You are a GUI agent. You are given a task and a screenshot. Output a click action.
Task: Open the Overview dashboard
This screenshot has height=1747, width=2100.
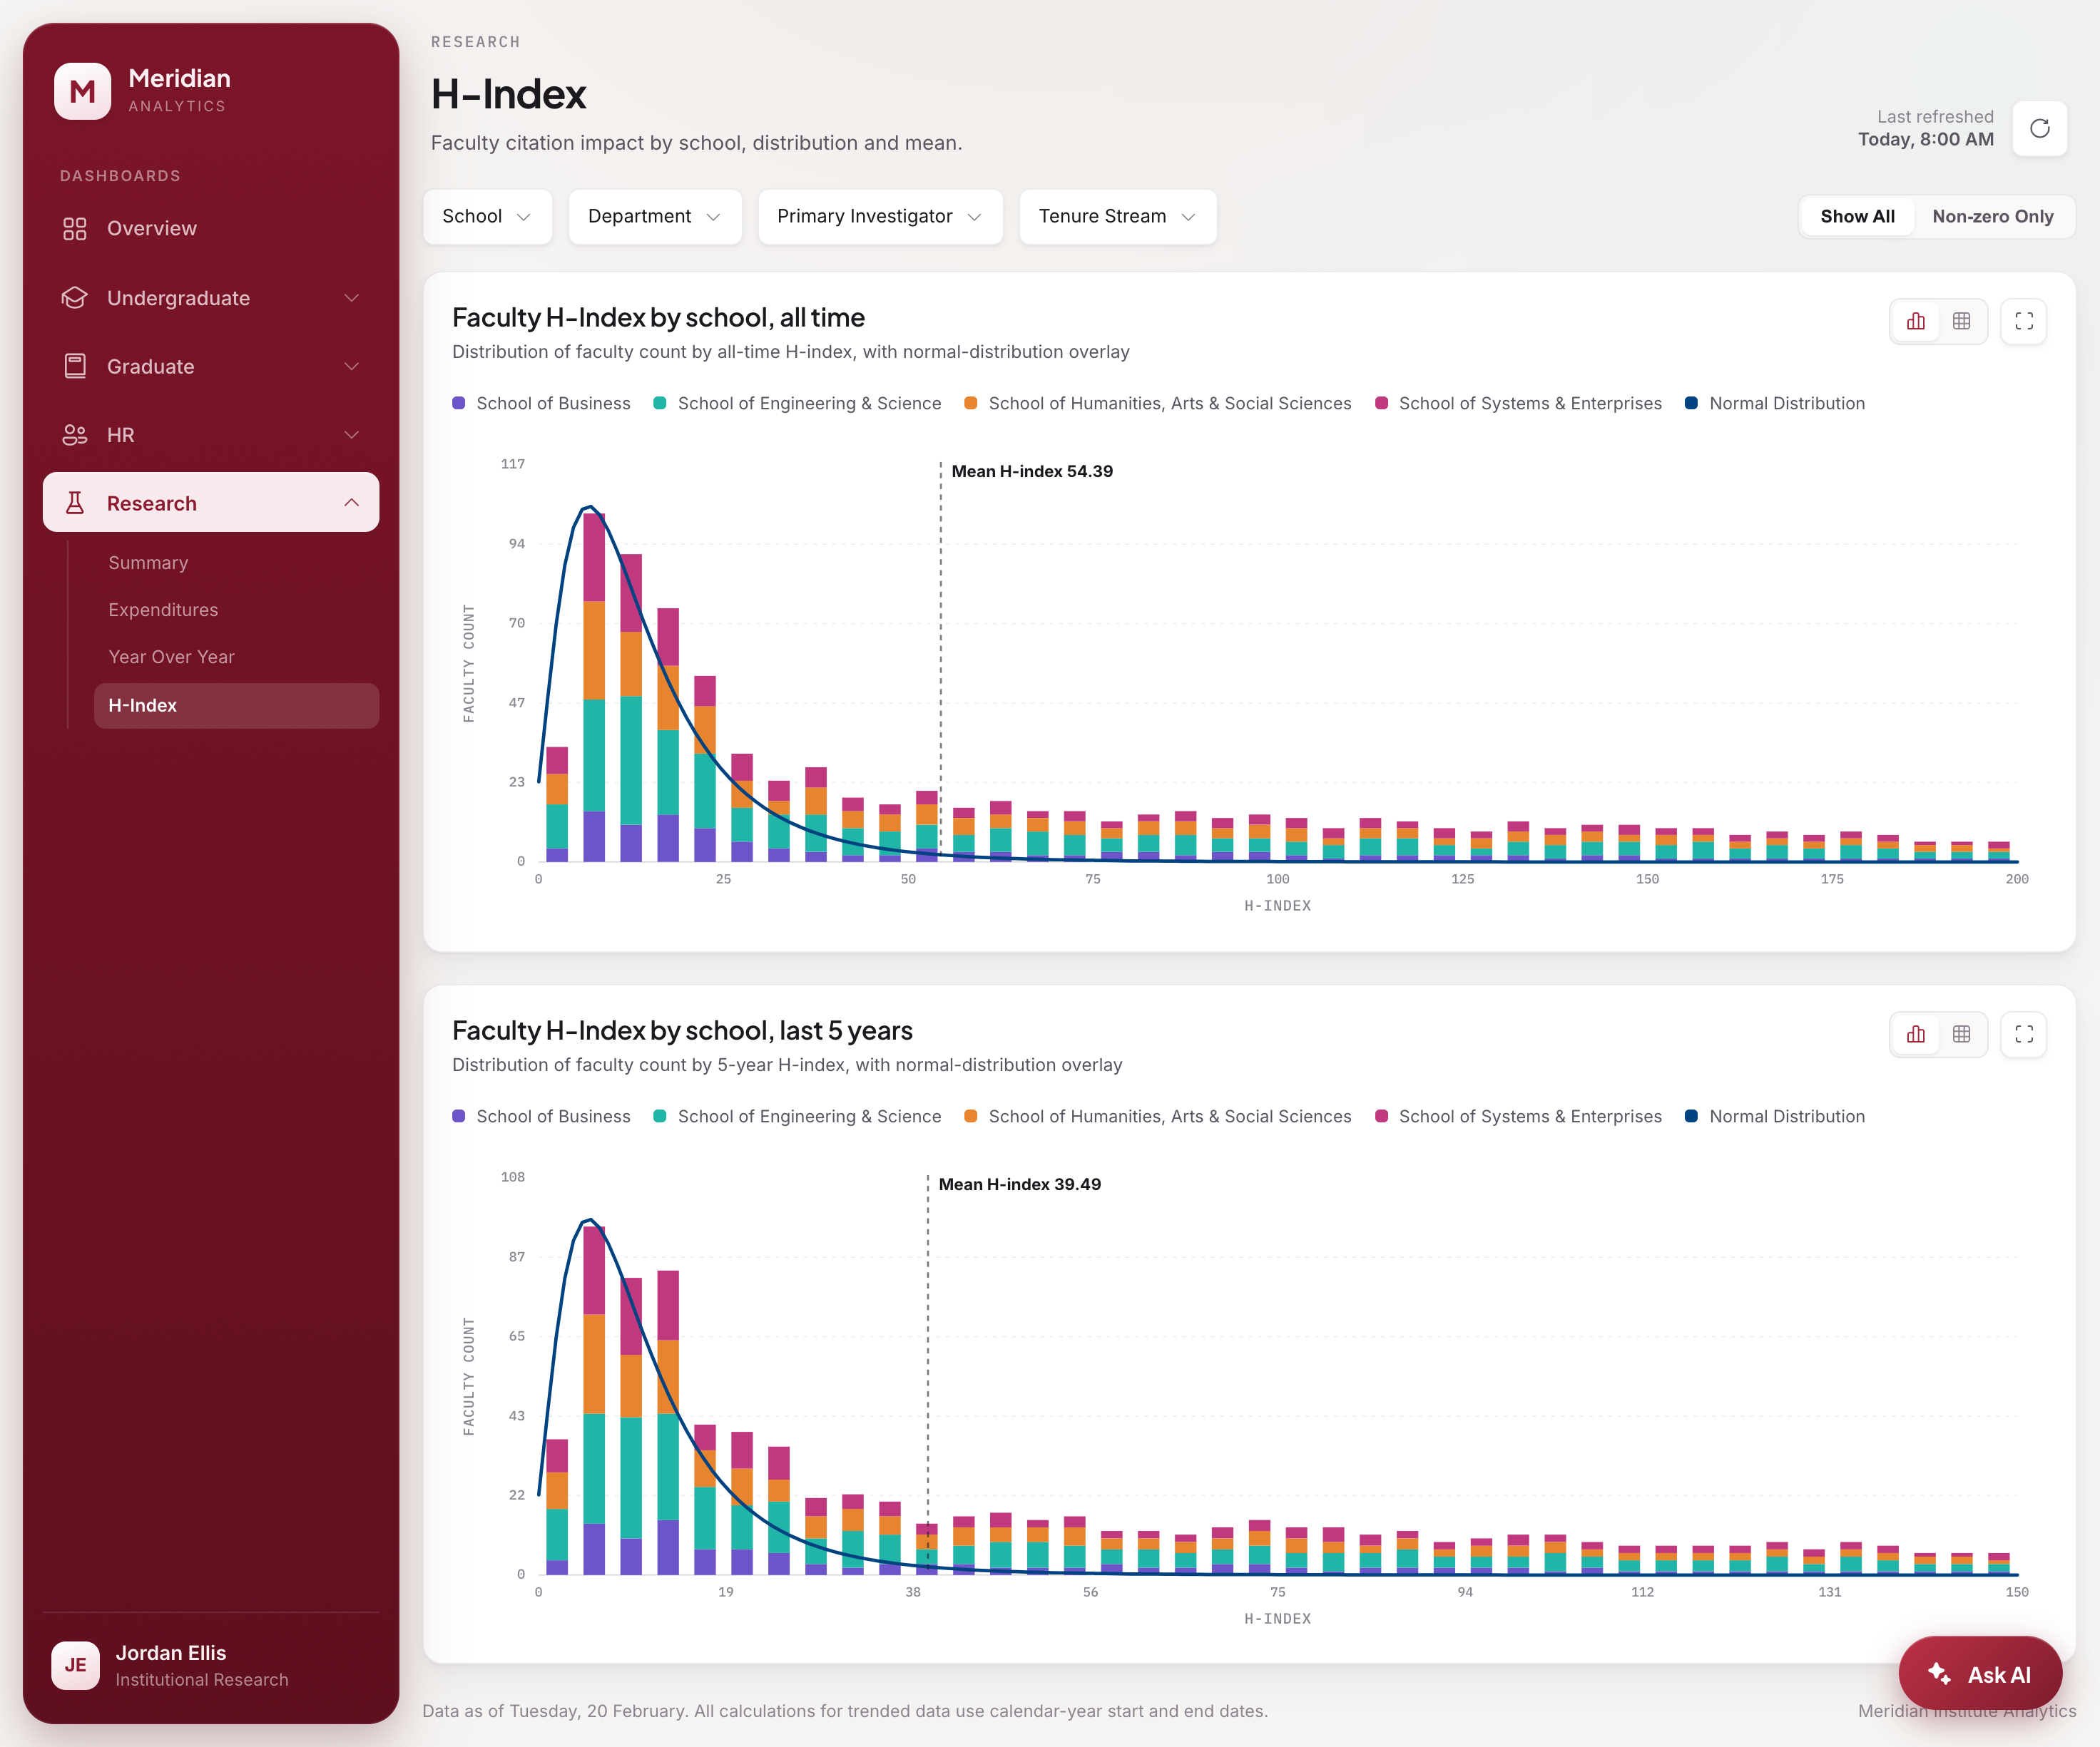click(211, 229)
